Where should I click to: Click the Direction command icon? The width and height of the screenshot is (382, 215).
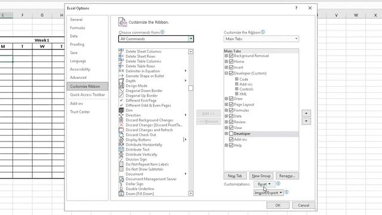(121, 115)
